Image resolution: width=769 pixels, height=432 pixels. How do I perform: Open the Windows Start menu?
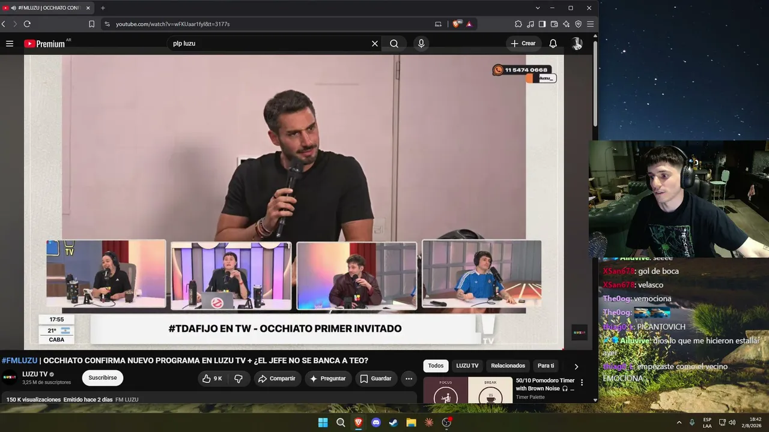point(323,422)
